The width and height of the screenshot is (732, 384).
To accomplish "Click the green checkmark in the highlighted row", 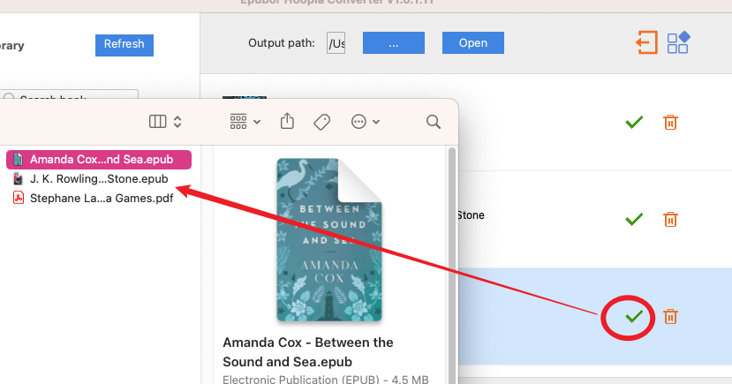I will click(634, 316).
